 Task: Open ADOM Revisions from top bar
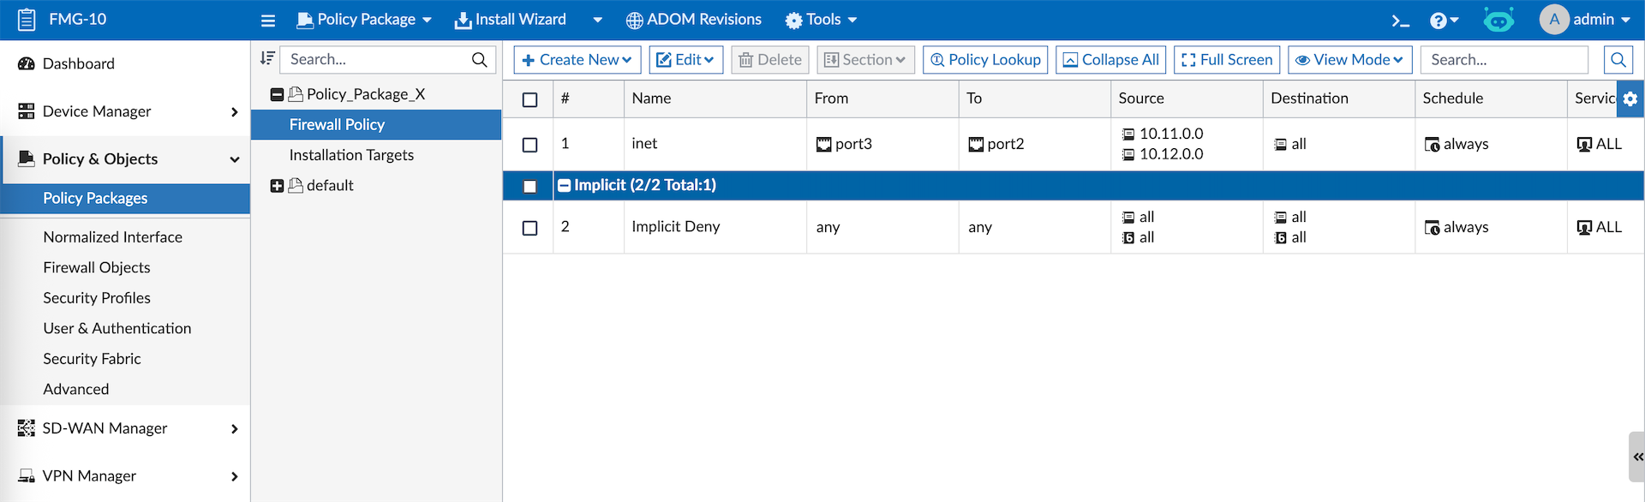coord(693,20)
